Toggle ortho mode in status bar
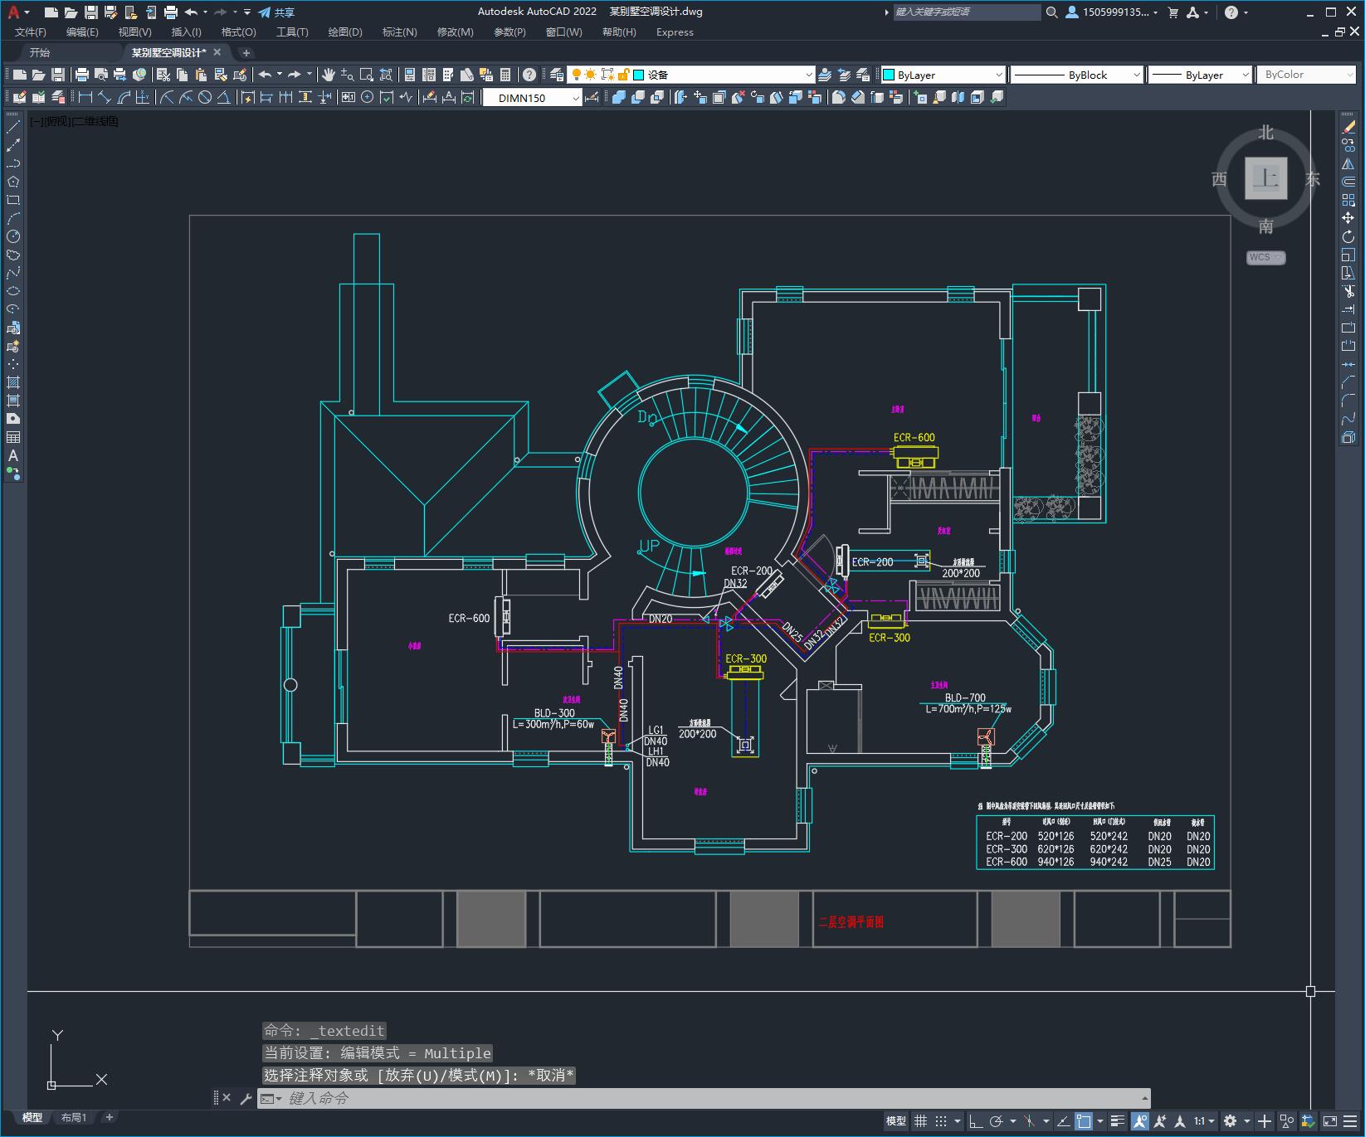Screen dimensions: 1365x1137 click(977, 1121)
